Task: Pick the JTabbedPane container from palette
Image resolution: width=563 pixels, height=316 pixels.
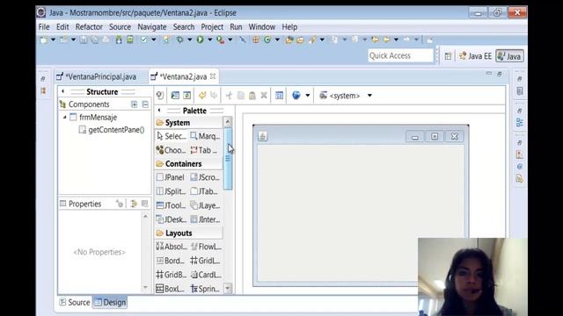Action: click(x=205, y=191)
